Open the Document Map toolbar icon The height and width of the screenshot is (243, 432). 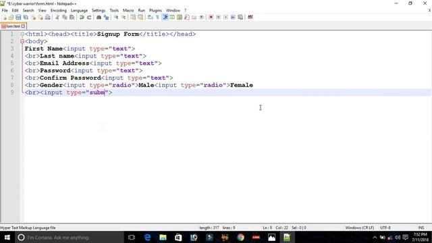[x=180, y=17]
